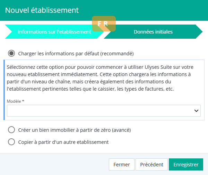Select the 'Charger les informations par défaut' radio button
This screenshot has width=208, height=175.
point(11,54)
